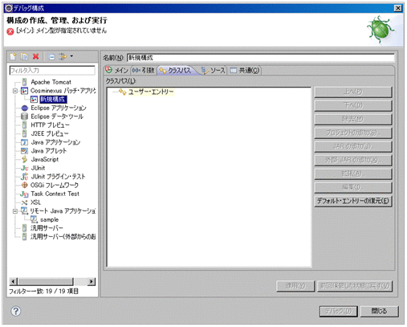This screenshot has width=407, height=327.
Task: Create a new launch configuration icon
Action: (x=13, y=56)
